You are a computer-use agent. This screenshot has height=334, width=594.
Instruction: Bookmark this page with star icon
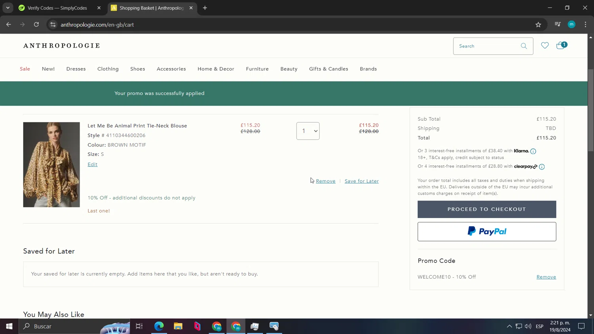pos(538,25)
